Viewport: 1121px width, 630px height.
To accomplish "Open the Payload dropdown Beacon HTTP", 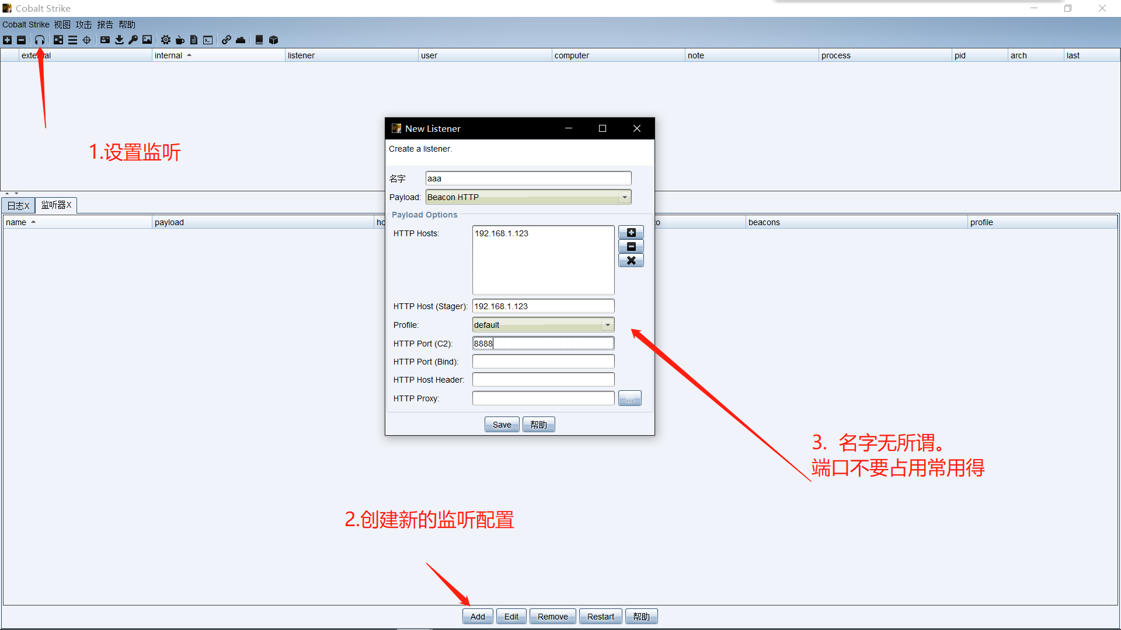I will [528, 197].
